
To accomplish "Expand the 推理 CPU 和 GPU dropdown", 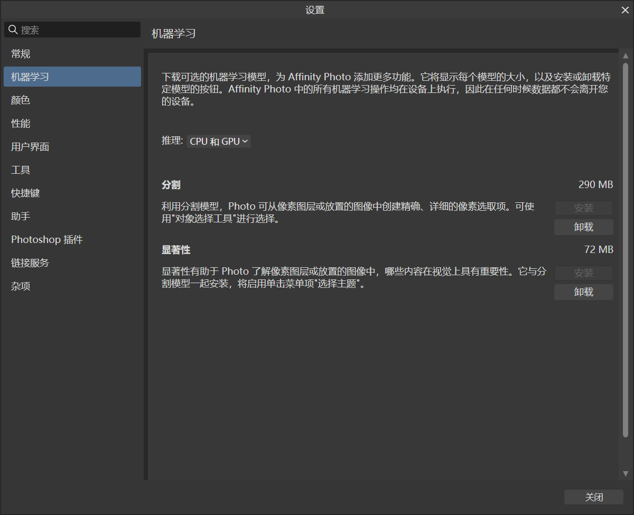I will (x=219, y=142).
